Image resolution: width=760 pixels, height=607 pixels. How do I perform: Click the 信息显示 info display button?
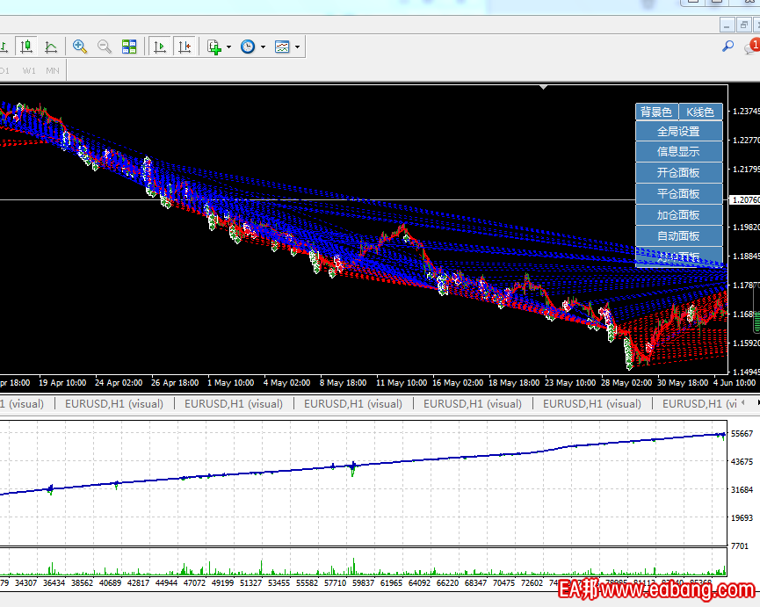coord(678,152)
